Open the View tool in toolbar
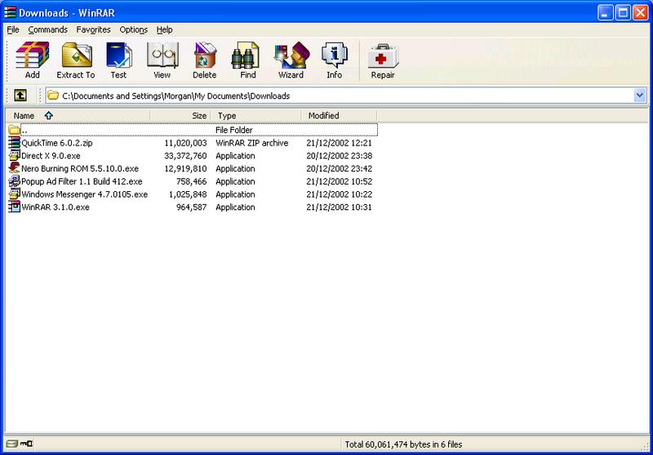Viewport: 653px width, 455px height. (162, 60)
